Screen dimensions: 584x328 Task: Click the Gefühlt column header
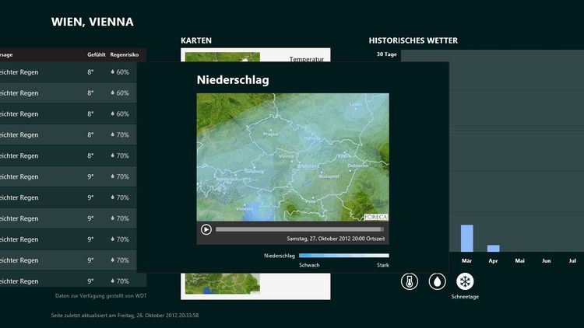tap(96, 54)
